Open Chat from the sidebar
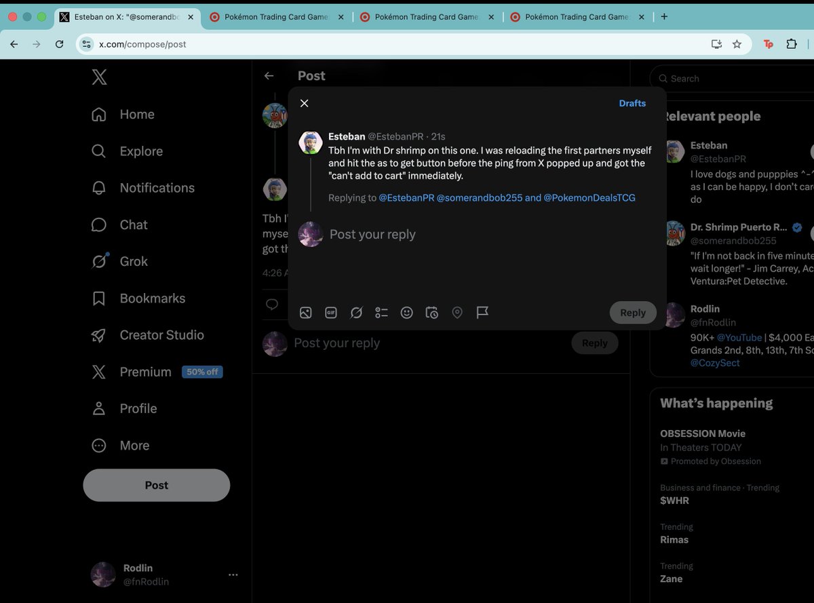 (x=119, y=225)
